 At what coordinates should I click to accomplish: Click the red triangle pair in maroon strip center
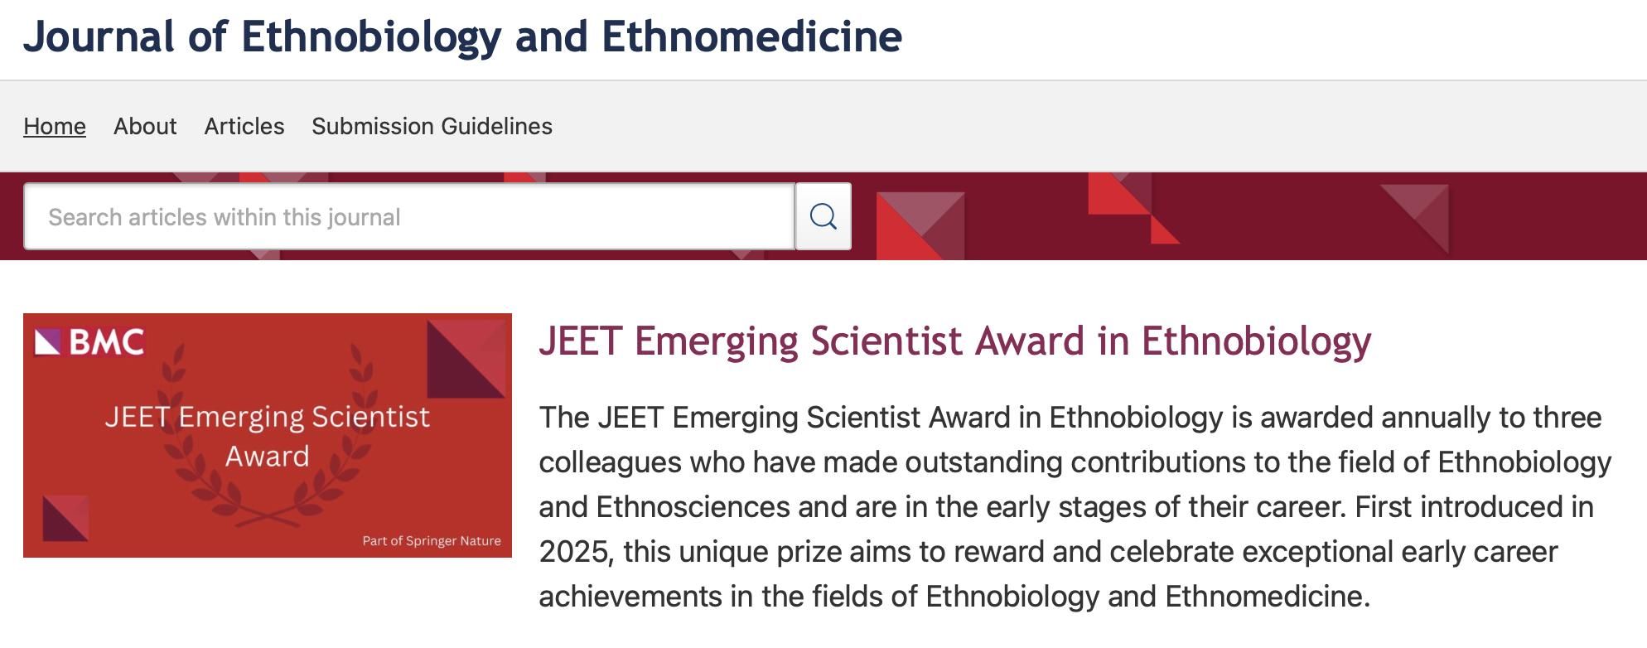1133,208
